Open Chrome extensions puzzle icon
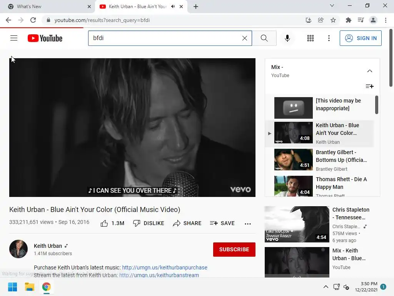 click(x=348, y=20)
